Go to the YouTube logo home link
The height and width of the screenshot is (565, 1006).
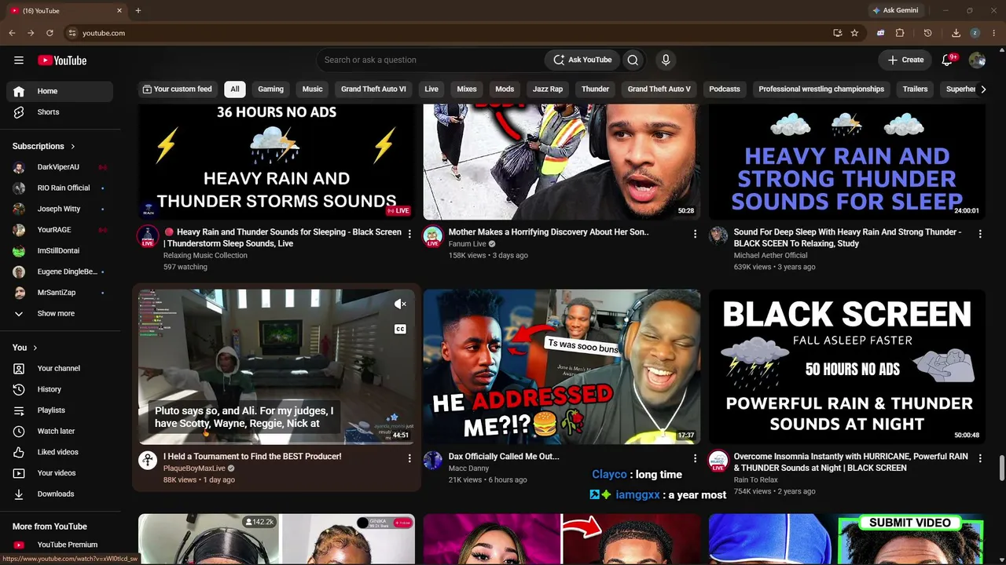[x=62, y=60]
